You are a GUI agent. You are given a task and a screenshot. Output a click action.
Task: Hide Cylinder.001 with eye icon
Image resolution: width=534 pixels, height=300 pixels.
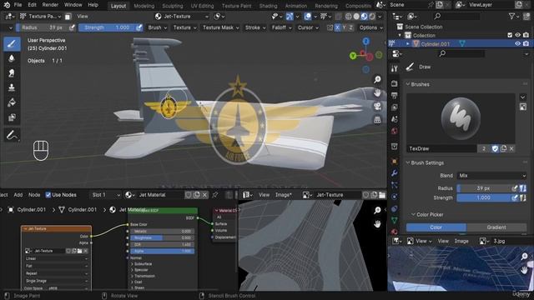(x=517, y=43)
